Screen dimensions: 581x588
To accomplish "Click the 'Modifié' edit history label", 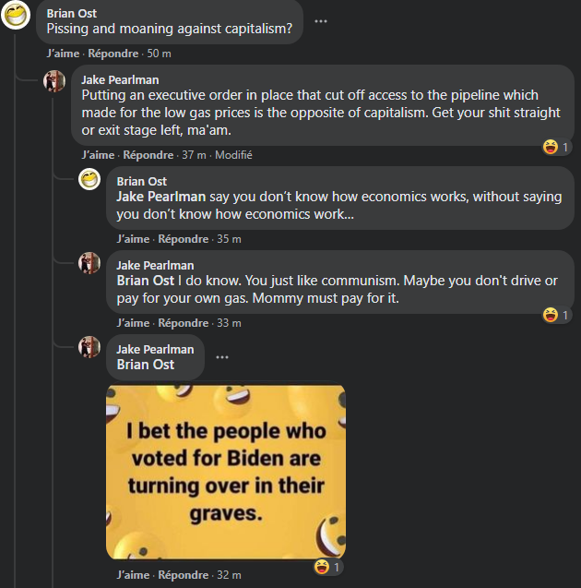I will tap(233, 155).
